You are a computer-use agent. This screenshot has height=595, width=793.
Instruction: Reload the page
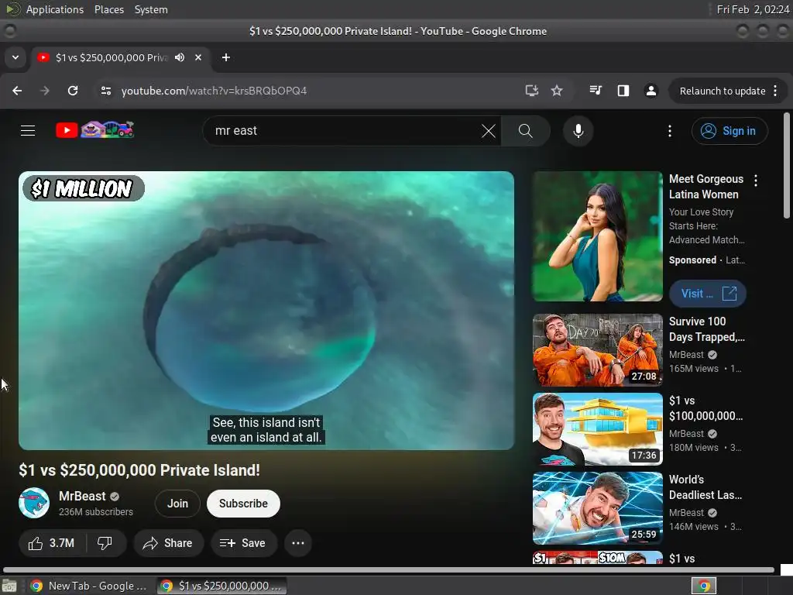pos(73,91)
